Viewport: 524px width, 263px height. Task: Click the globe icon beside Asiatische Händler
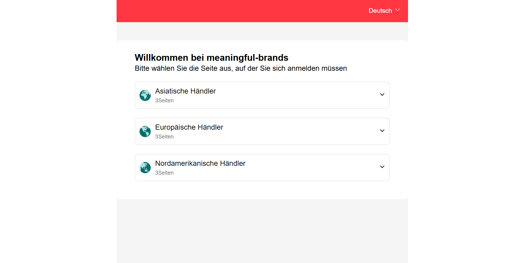pyautogui.click(x=145, y=95)
